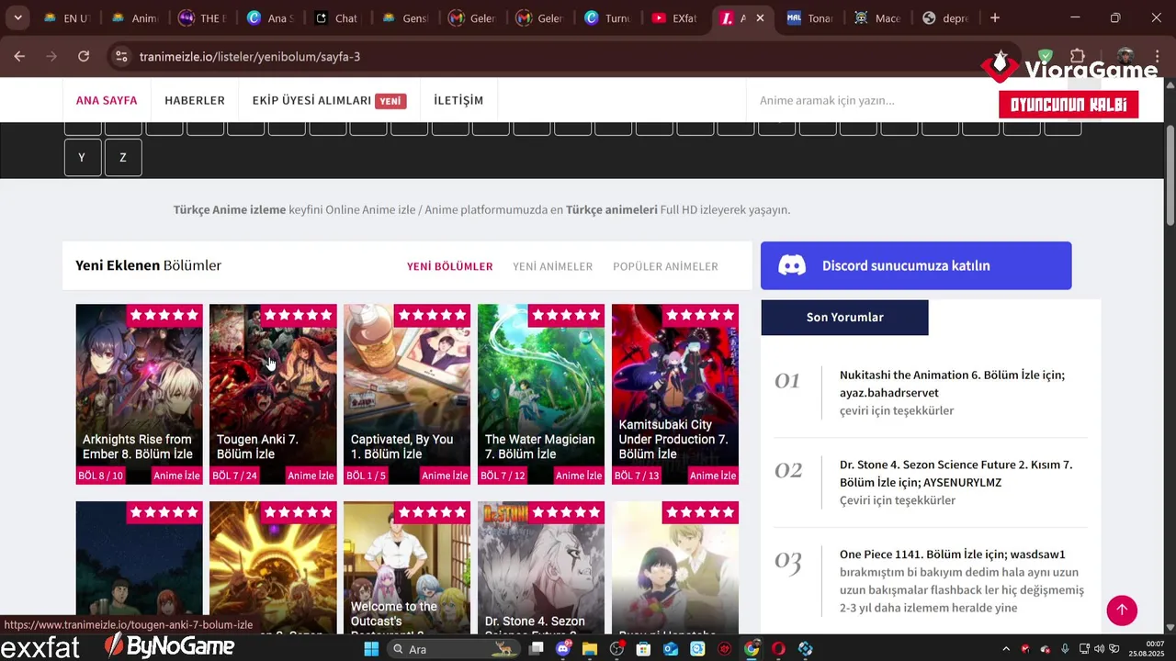Screen dimensions: 1176x661
Task: Click Anime İzle on Arknights card
Action: click(176, 476)
